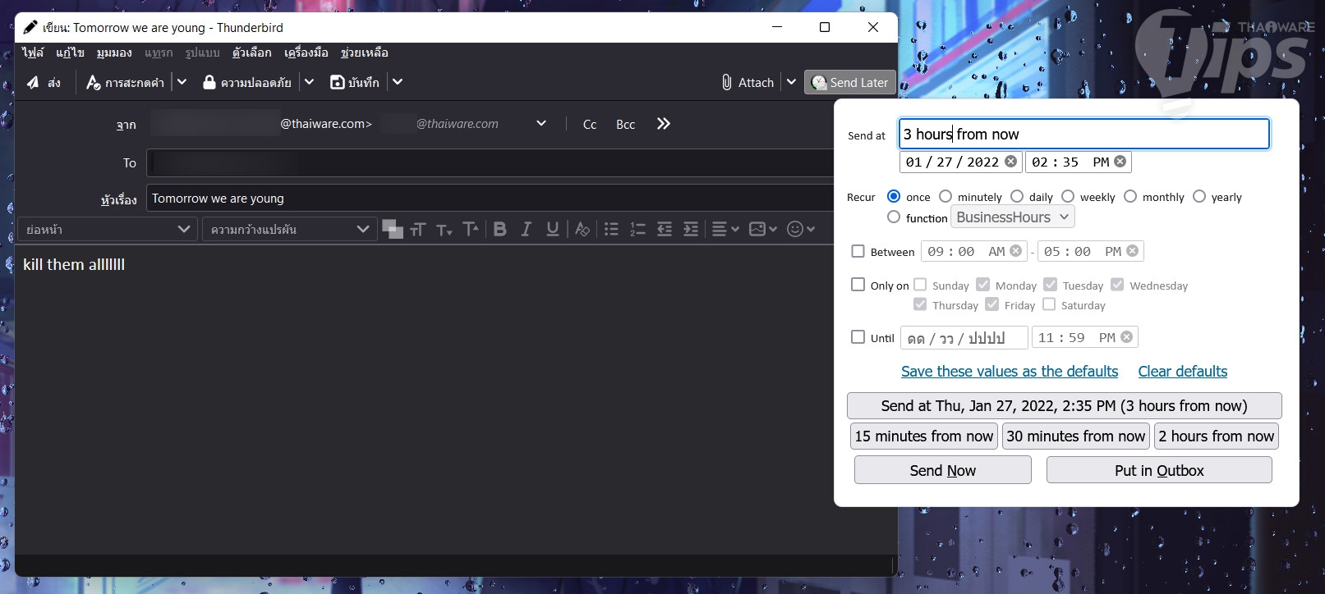The height and width of the screenshot is (594, 1325).
Task: Click the outdent icon
Action: [x=665, y=229]
